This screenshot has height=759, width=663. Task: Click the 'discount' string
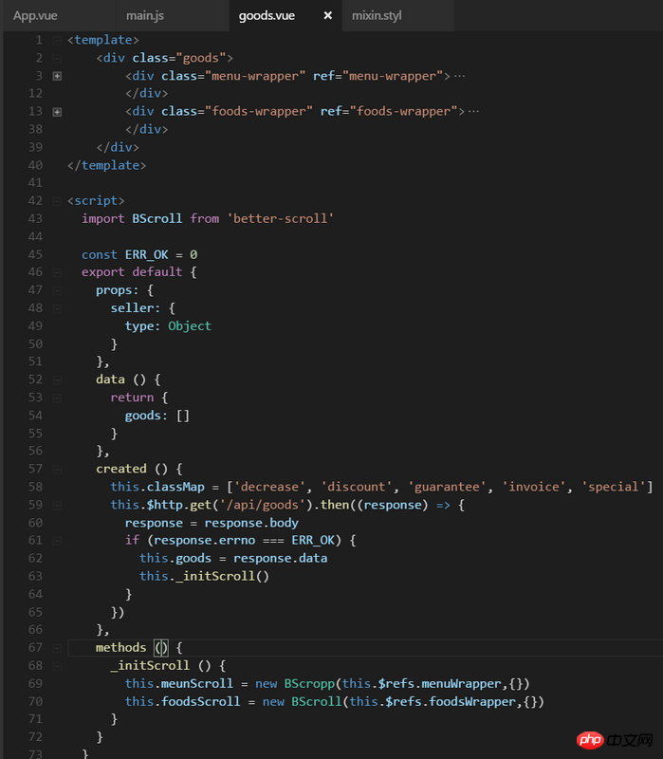[357, 487]
